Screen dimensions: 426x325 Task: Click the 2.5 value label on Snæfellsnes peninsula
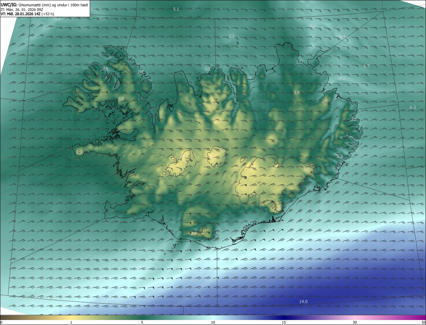[x=79, y=152]
